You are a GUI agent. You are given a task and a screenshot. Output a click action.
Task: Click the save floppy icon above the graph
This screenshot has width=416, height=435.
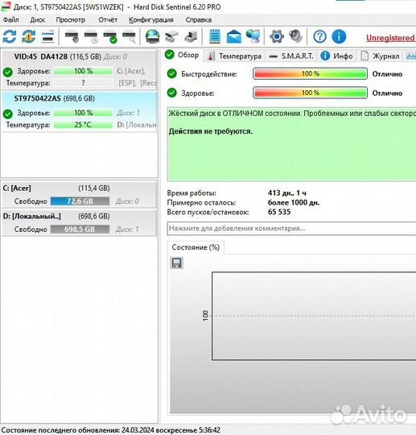point(176,263)
